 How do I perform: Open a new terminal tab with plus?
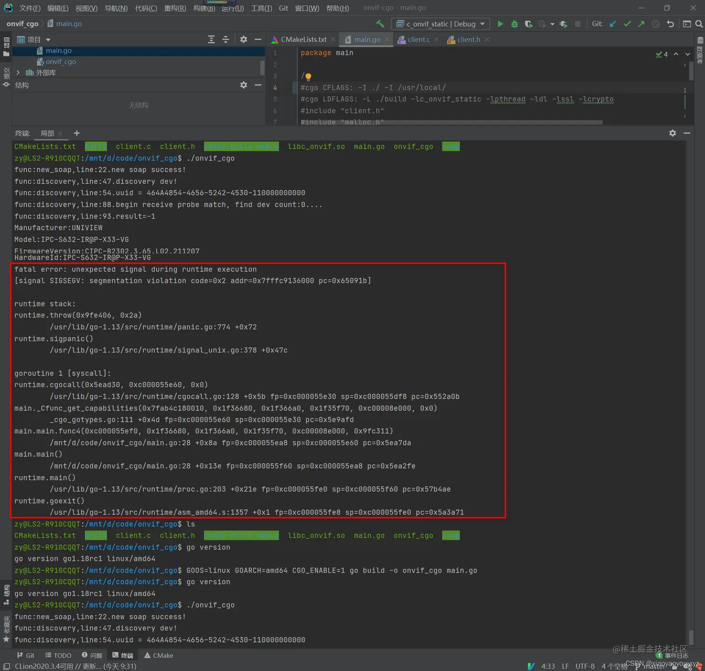[x=76, y=133]
